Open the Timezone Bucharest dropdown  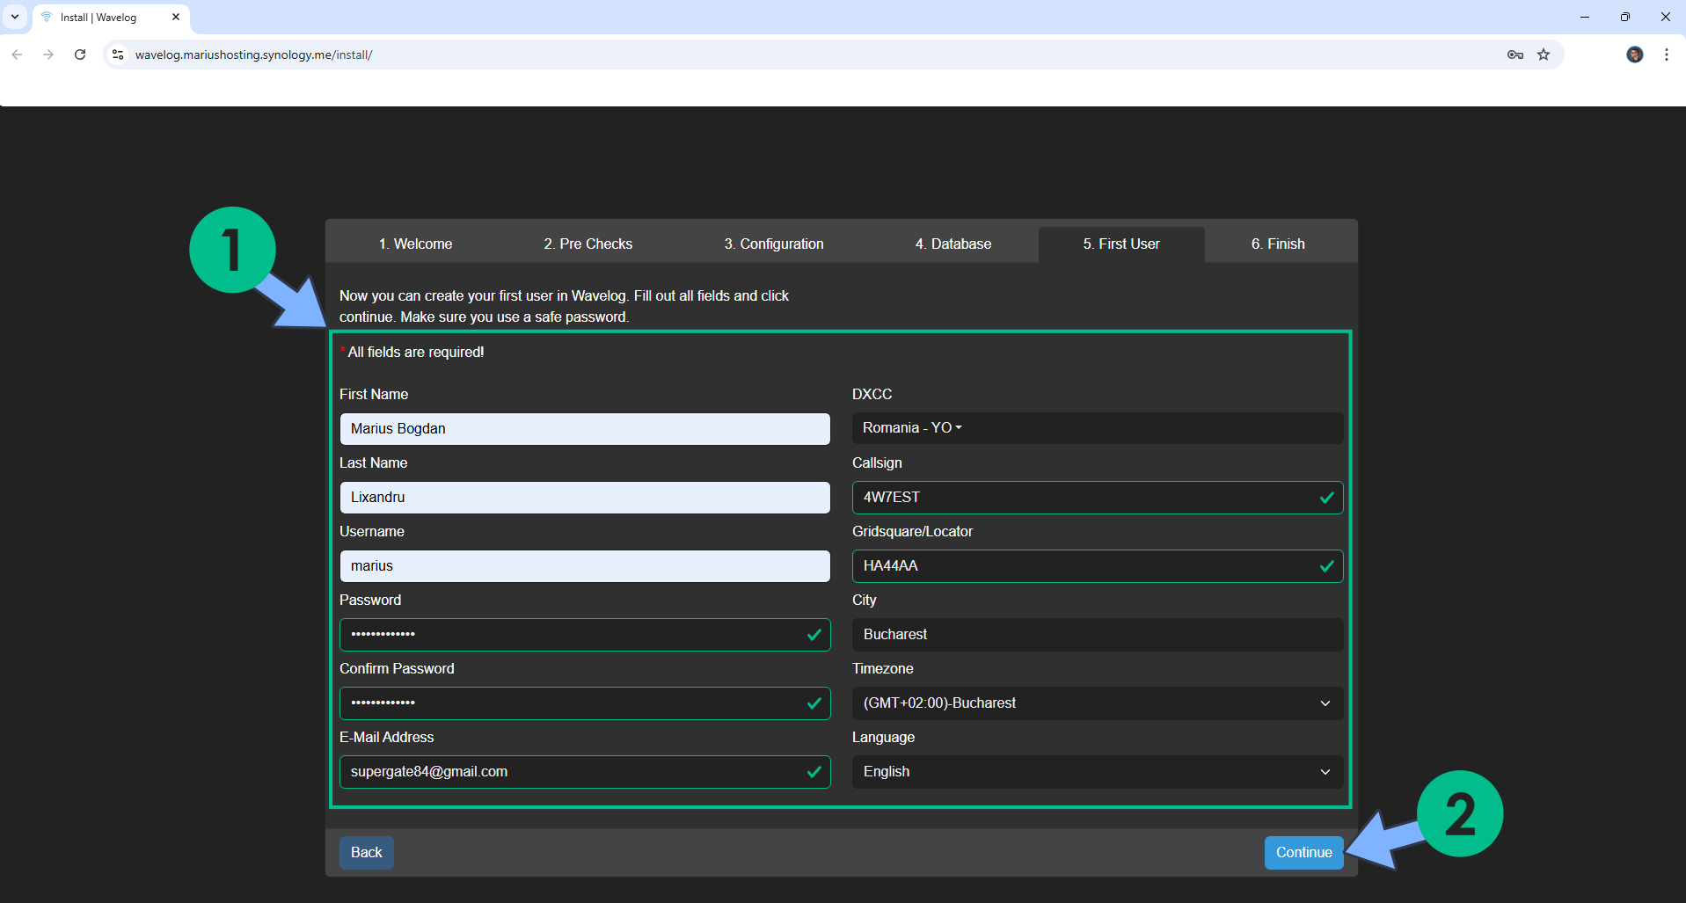(x=1097, y=703)
